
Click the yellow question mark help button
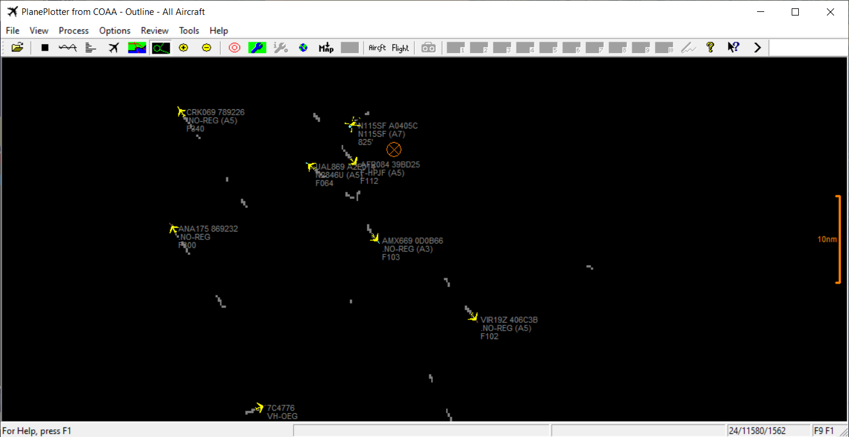[710, 48]
